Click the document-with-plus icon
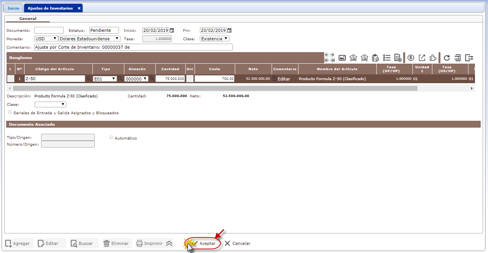 [x=398, y=58]
